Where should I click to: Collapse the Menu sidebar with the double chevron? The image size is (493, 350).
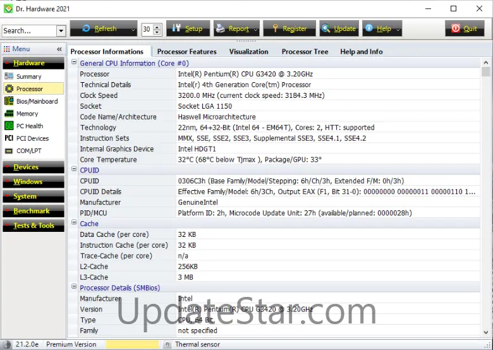[59, 49]
